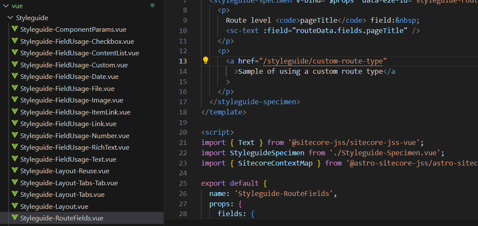
Task: Click the green modified dot on vue folder
Action: pos(152,6)
